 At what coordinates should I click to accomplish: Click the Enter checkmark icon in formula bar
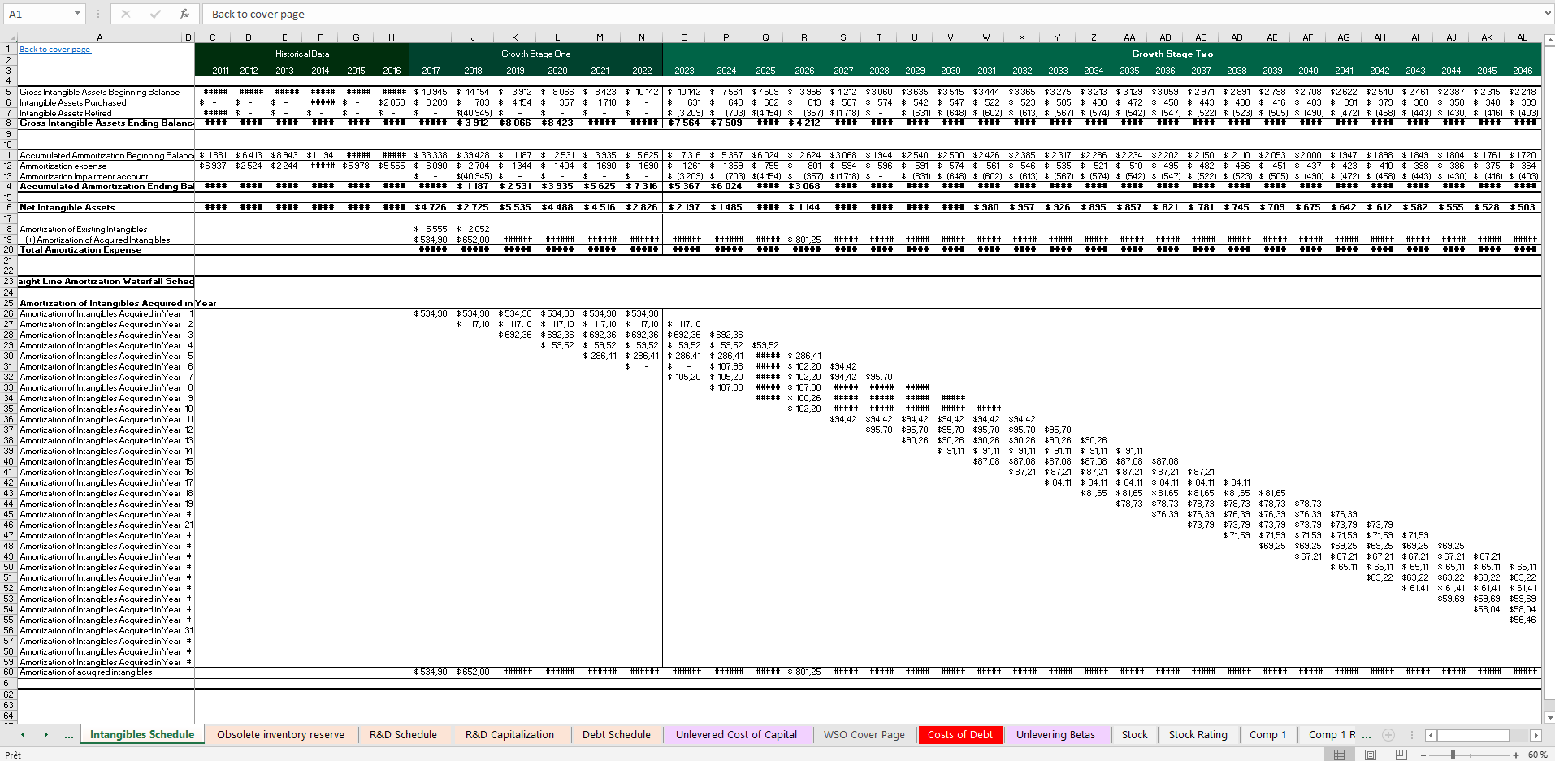pos(155,14)
